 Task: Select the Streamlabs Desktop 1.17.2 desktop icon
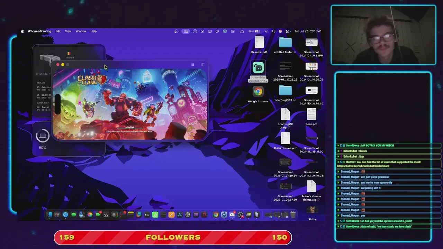(x=258, y=72)
